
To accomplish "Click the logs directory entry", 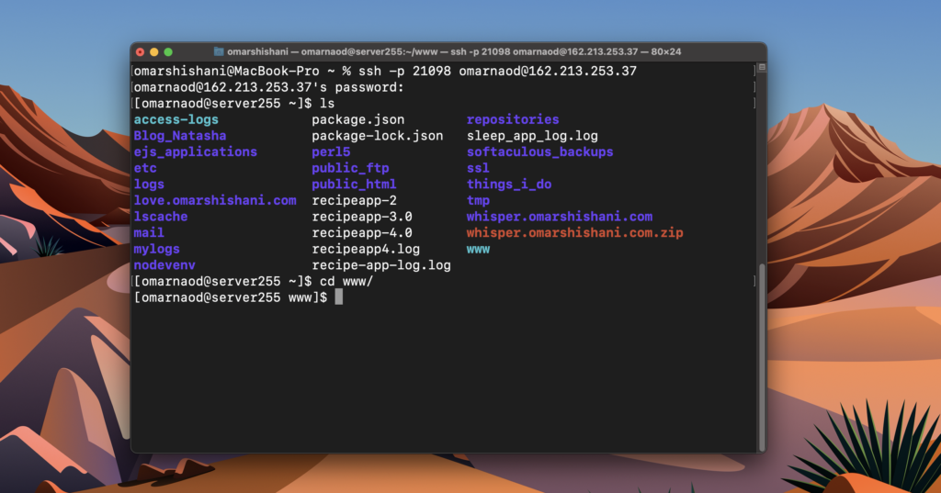I will (149, 185).
